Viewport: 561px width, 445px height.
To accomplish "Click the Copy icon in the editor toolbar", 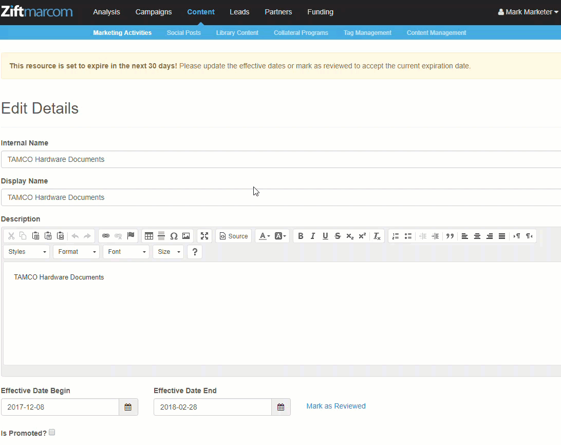I will pyautogui.click(x=23, y=236).
